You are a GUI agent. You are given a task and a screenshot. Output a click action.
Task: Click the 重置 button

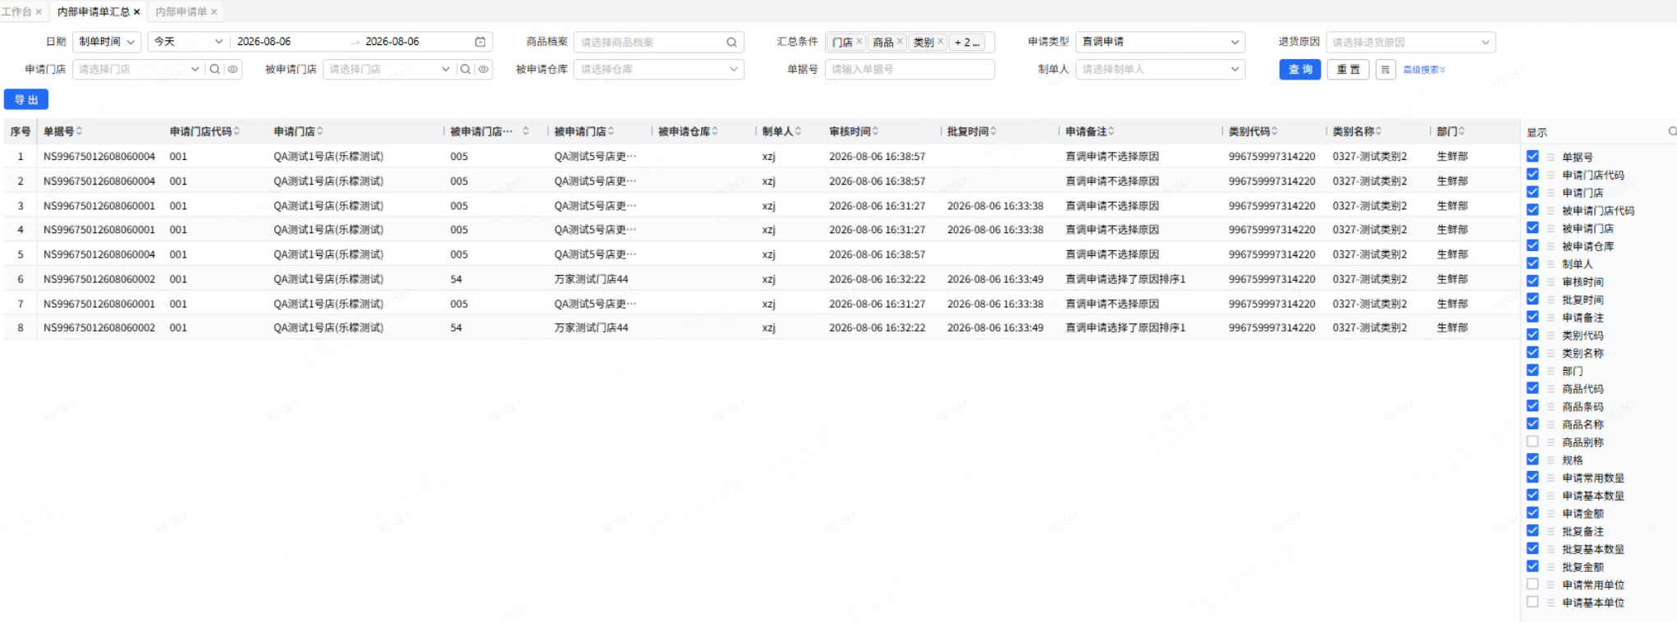coord(1348,70)
